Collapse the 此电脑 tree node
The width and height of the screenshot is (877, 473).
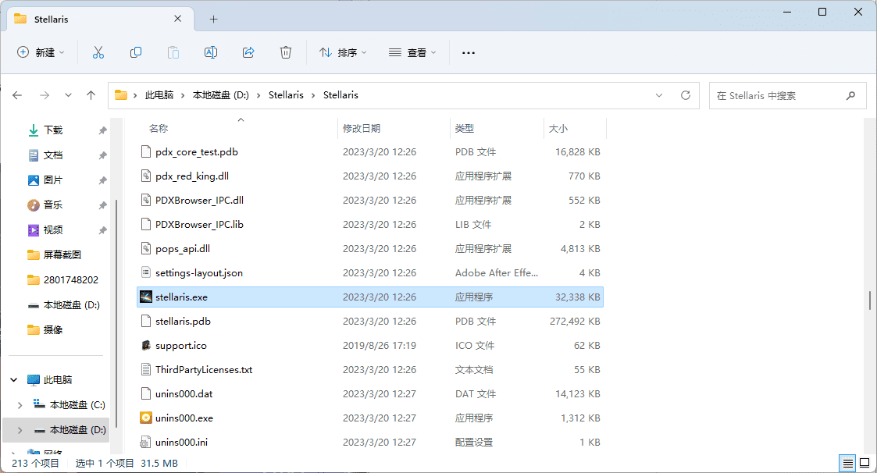14,379
